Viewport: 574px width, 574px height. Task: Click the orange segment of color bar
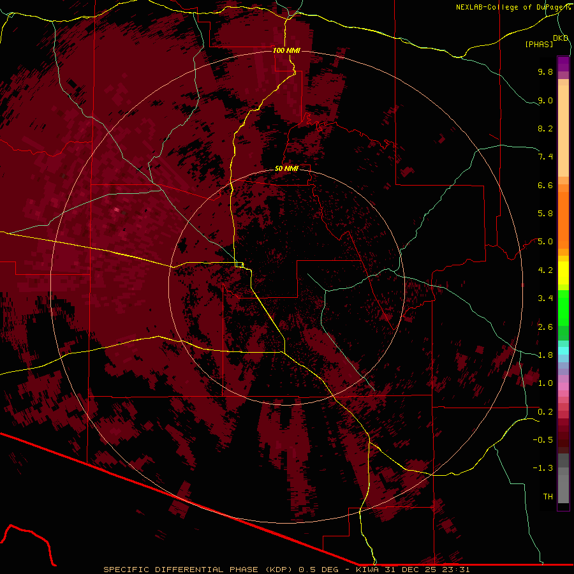click(563, 219)
